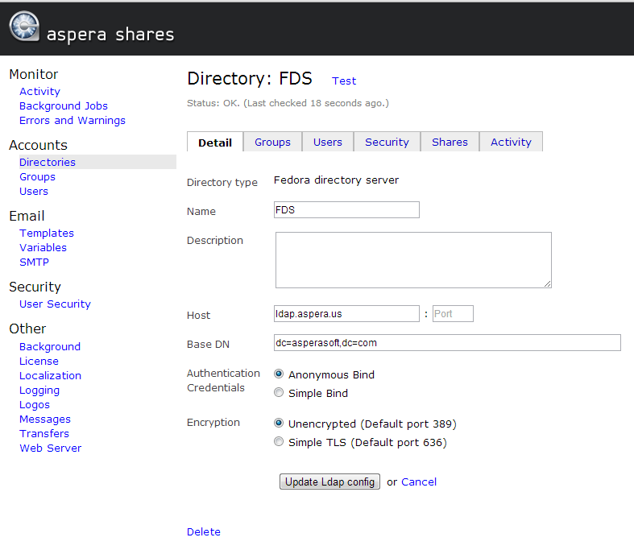Switch to the Groups tab

[x=272, y=143]
